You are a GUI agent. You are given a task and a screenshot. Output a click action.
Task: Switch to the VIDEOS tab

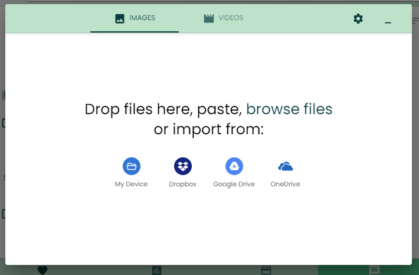224,18
